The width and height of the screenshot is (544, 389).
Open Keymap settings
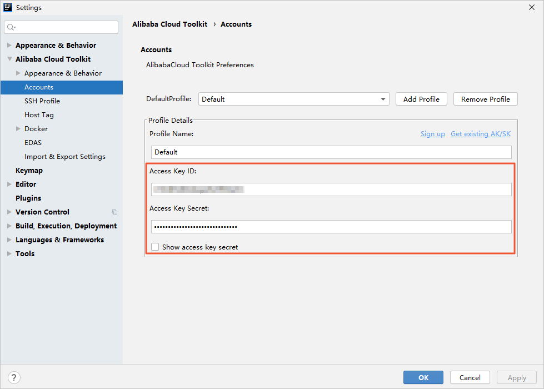point(29,171)
